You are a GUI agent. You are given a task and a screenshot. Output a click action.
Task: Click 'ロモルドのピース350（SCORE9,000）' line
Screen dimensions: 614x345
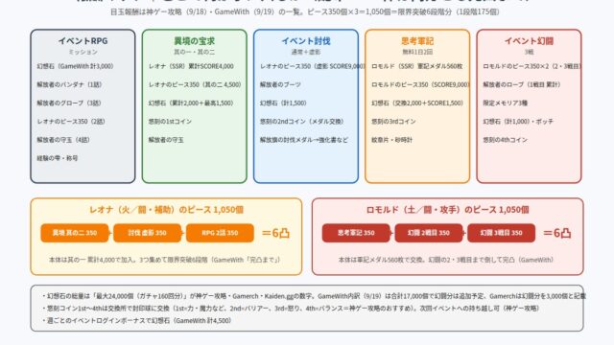[x=420, y=84]
